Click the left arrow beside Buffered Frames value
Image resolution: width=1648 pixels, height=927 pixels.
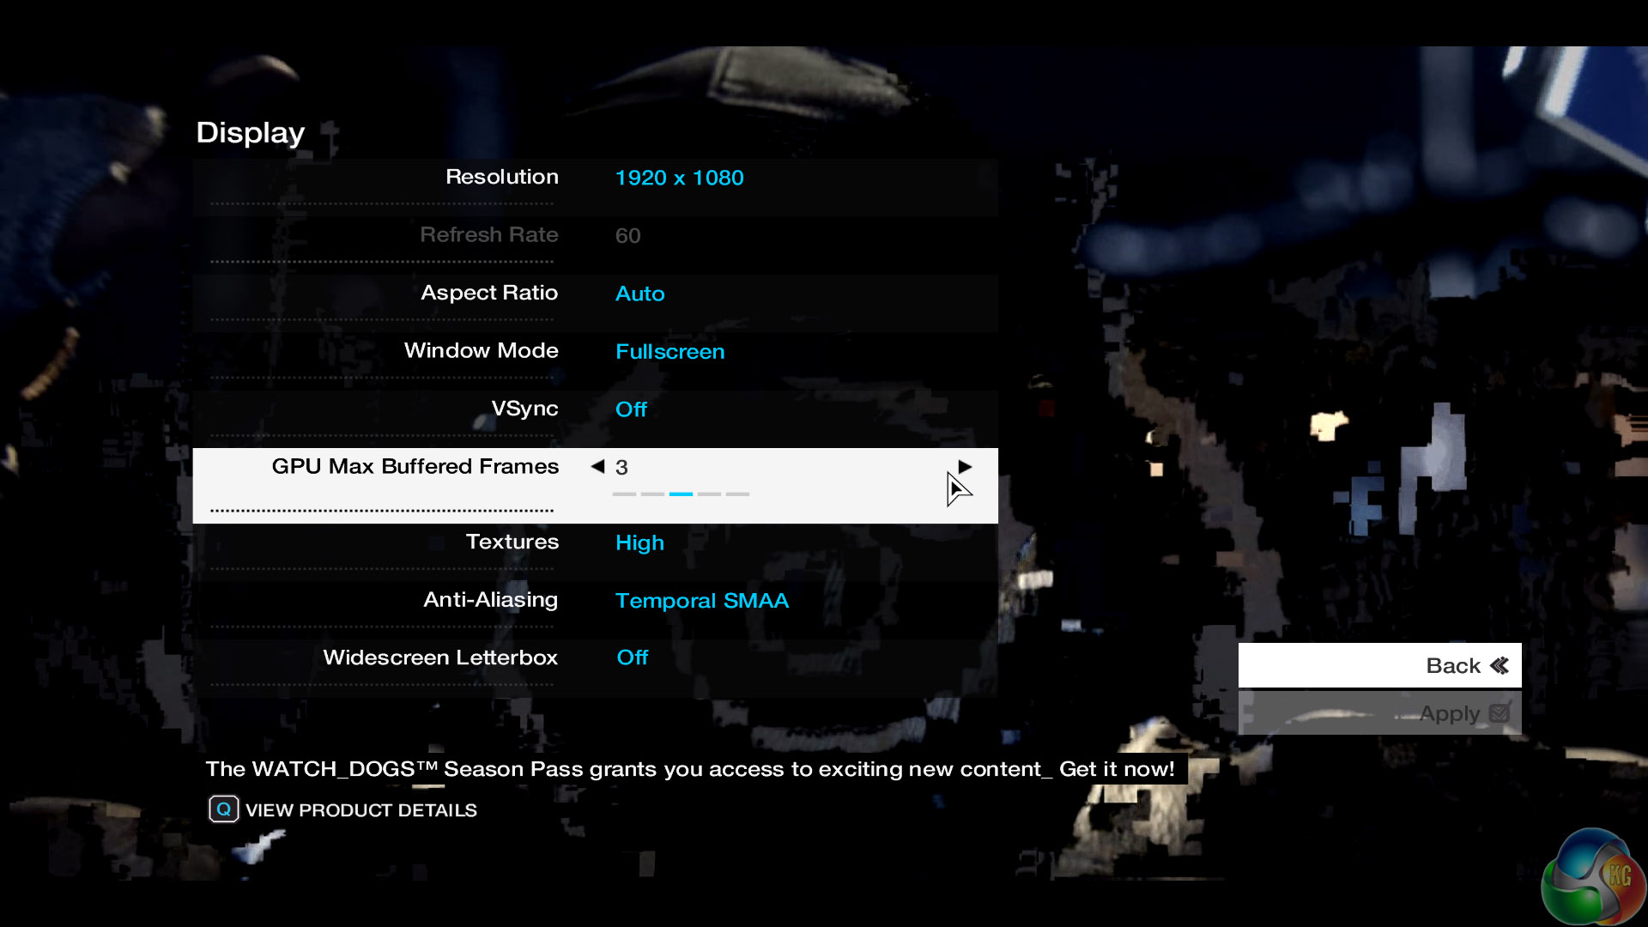[x=597, y=466]
